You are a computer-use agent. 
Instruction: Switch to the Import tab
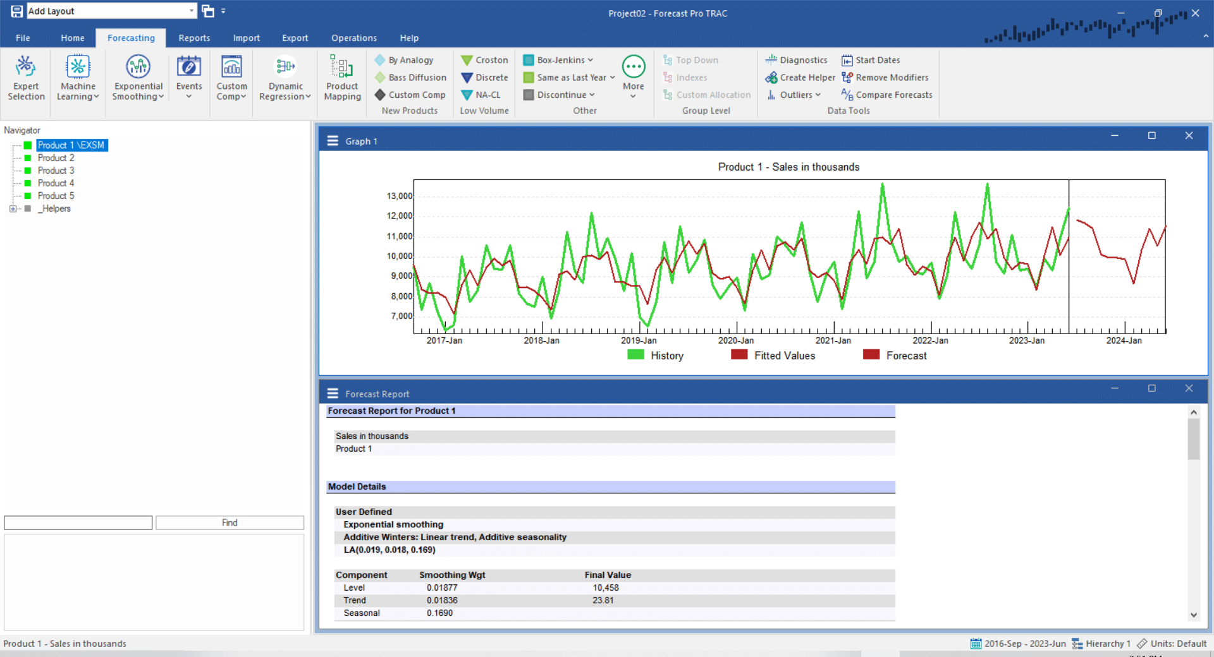pos(246,38)
